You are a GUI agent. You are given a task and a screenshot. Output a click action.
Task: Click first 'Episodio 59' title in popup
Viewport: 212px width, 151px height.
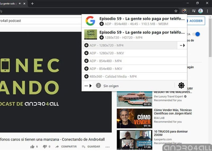click(x=142, y=19)
